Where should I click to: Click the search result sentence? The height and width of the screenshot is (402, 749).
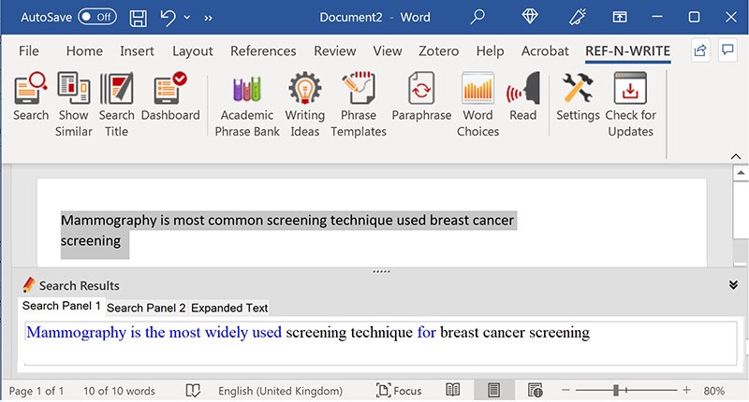coord(308,333)
